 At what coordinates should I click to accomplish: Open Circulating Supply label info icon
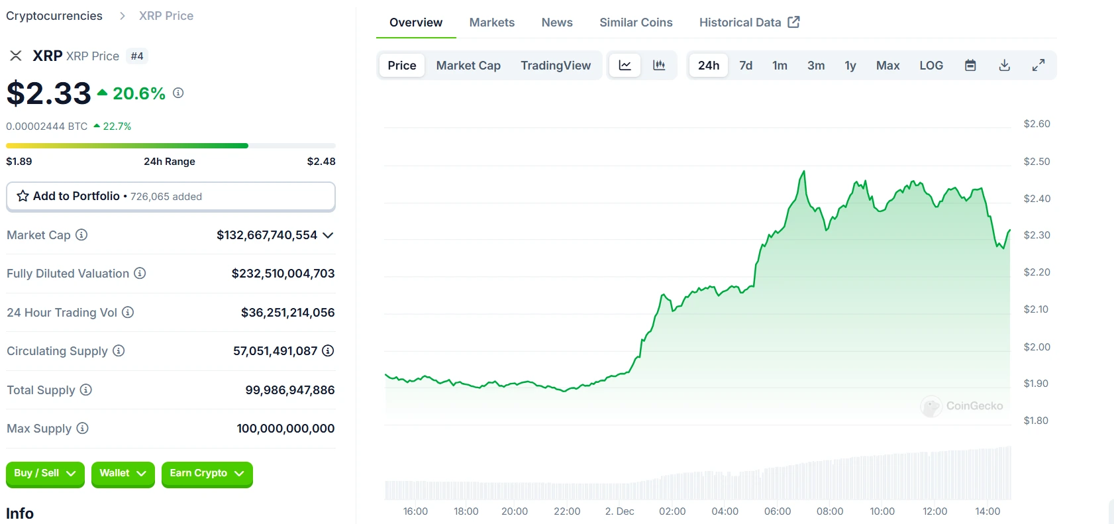[x=119, y=350]
